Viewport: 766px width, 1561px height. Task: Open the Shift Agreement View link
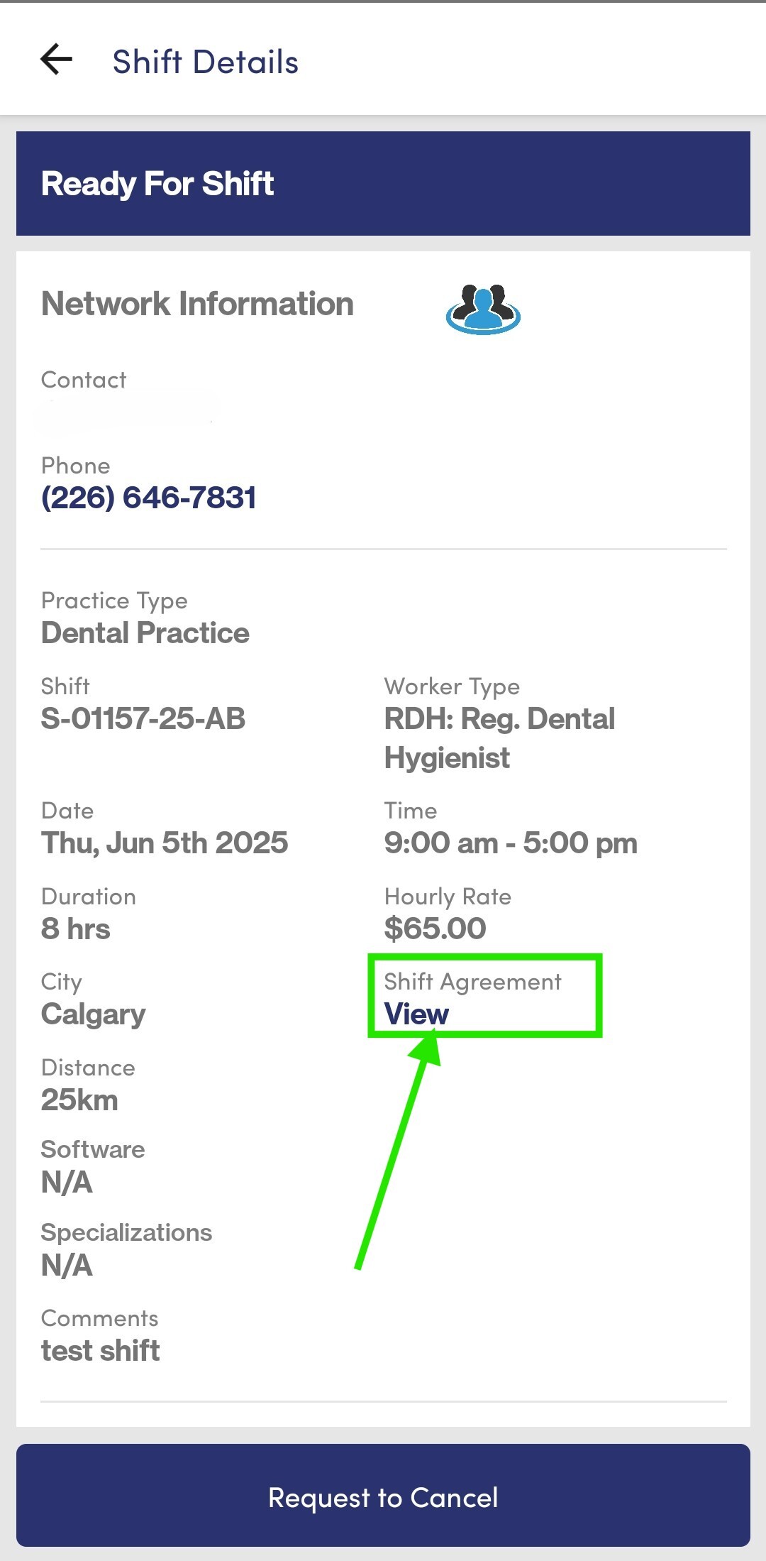pos(416,1014)
